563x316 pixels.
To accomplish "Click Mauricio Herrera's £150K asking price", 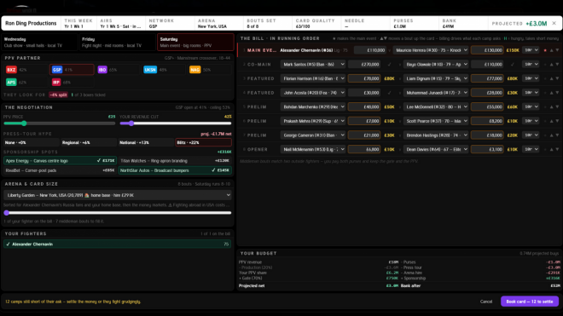I will [513, 50].
